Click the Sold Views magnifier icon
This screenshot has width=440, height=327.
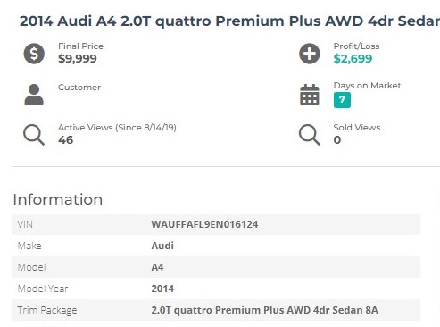(x=310, y=135)
